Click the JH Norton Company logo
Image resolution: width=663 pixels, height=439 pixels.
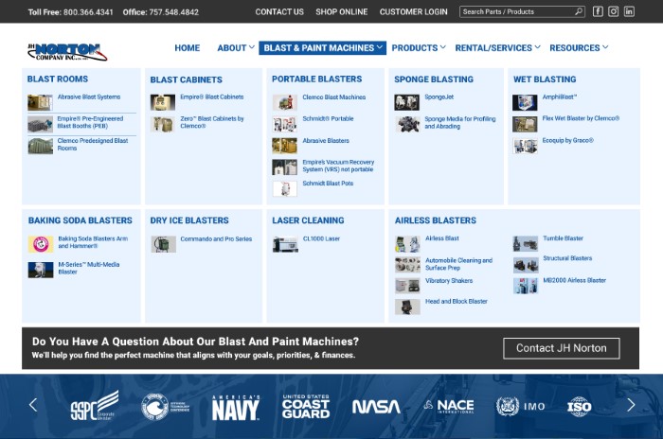(x=66, y=51)
